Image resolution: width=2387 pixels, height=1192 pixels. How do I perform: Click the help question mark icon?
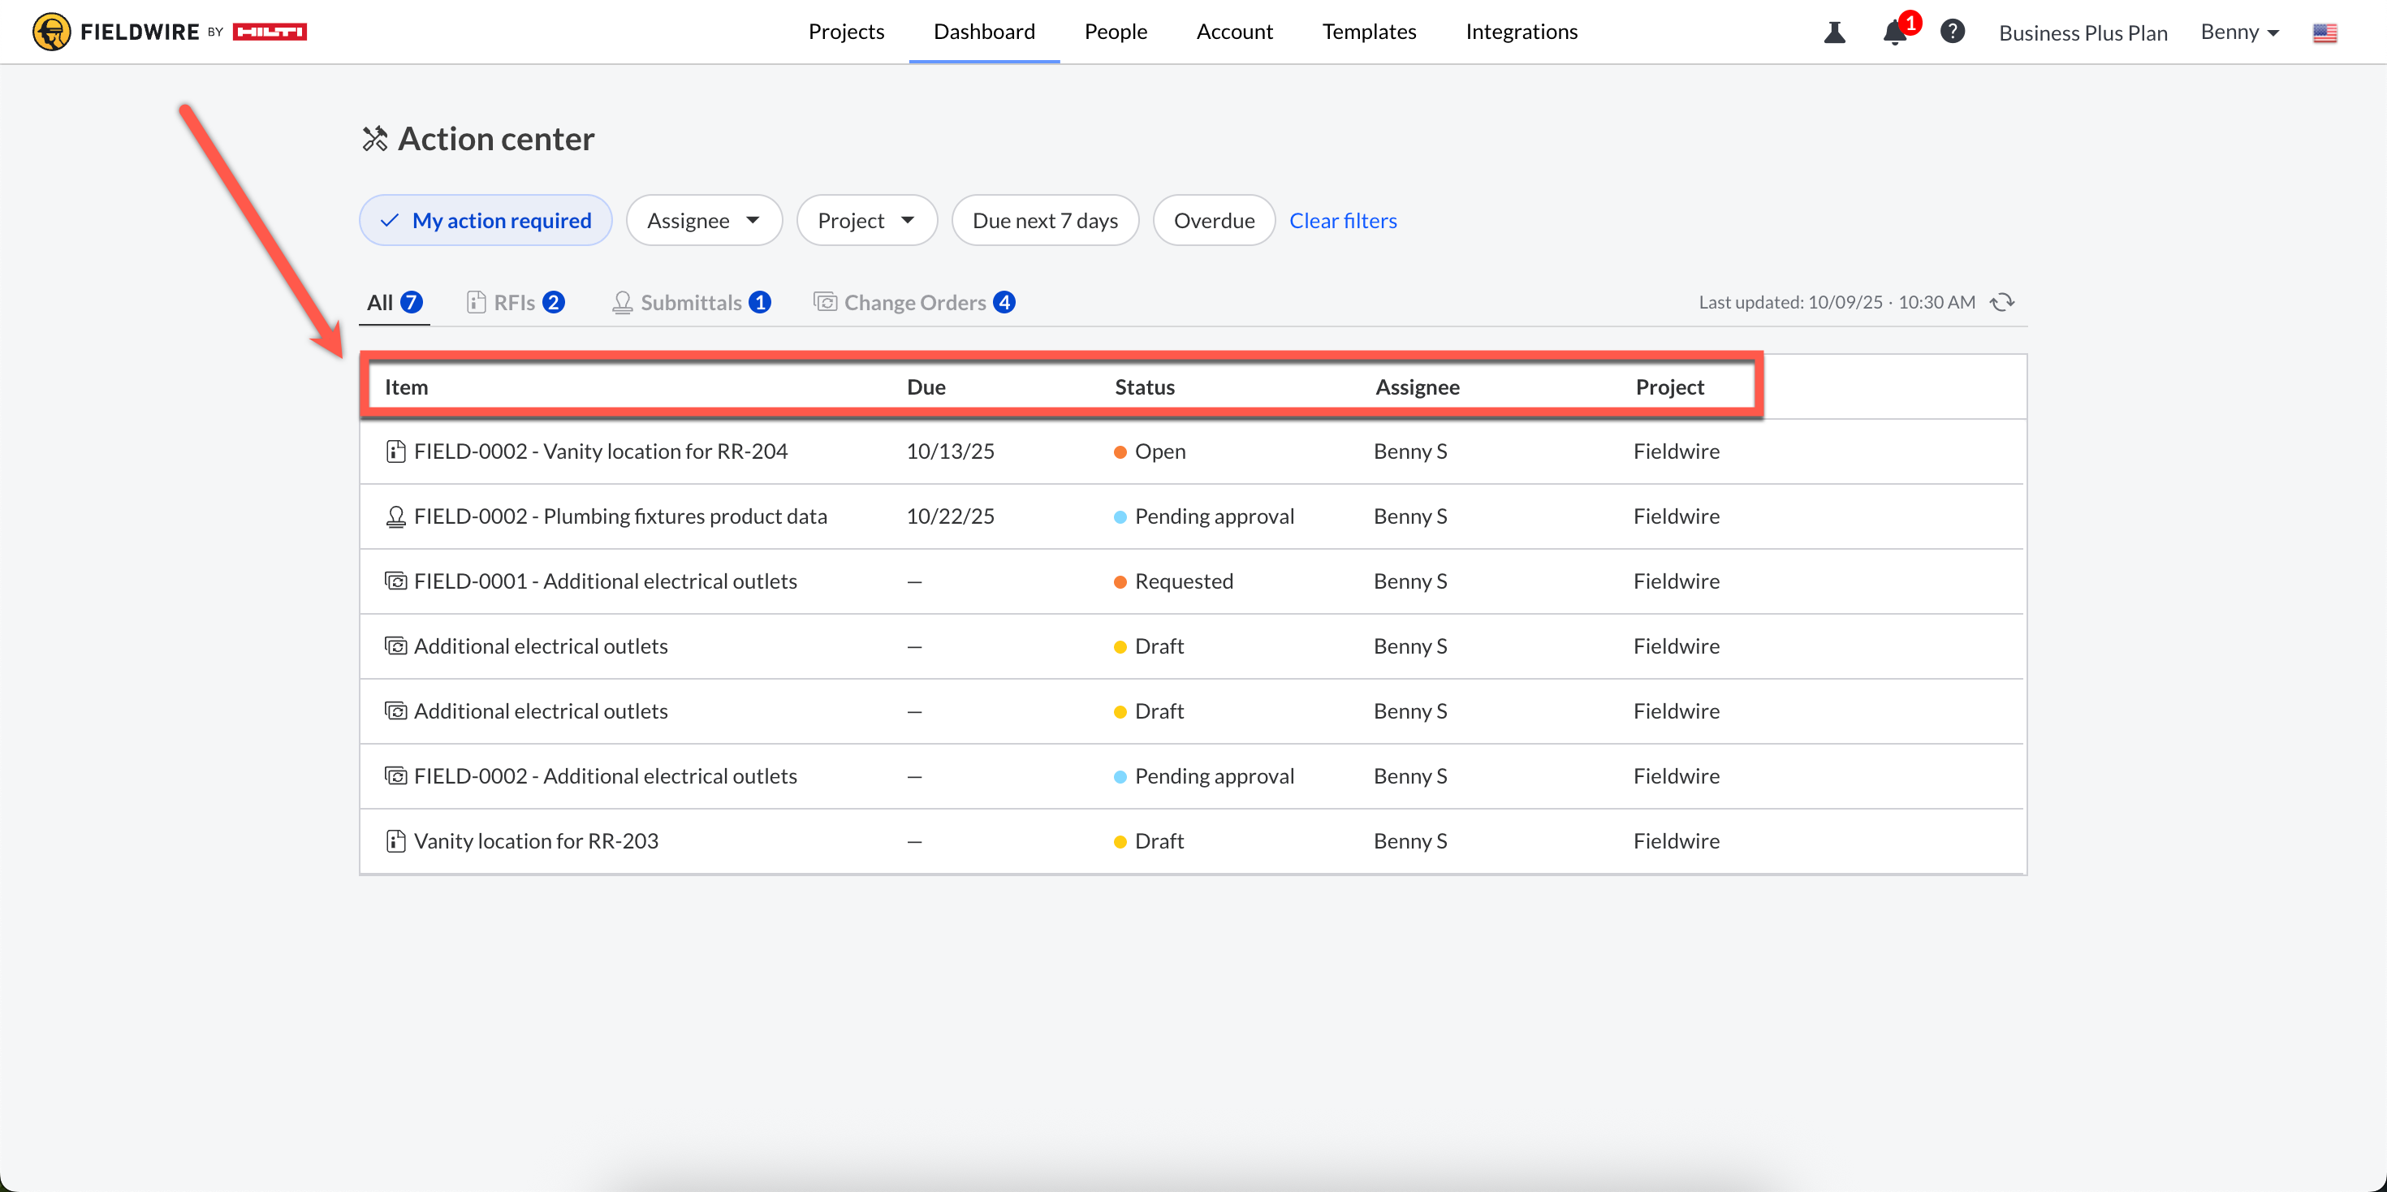point(1953,32)
